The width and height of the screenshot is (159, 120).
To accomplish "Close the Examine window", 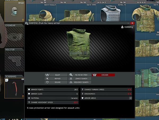I will point(132,23).
